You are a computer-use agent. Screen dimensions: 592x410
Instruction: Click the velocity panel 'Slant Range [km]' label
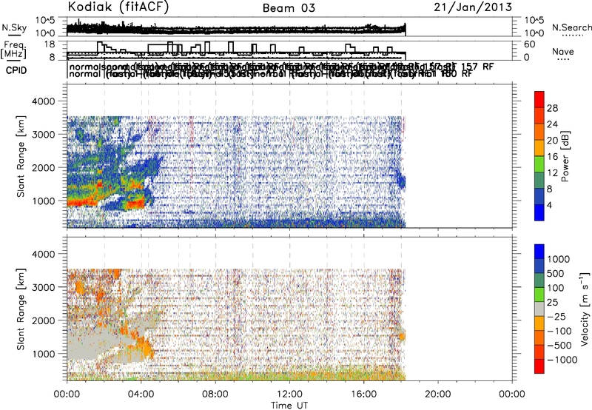point(21,309)
